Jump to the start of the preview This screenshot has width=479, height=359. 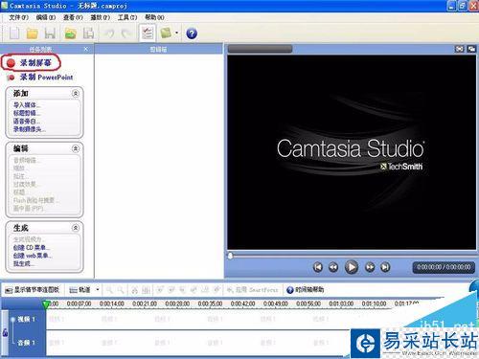[318, 267]
